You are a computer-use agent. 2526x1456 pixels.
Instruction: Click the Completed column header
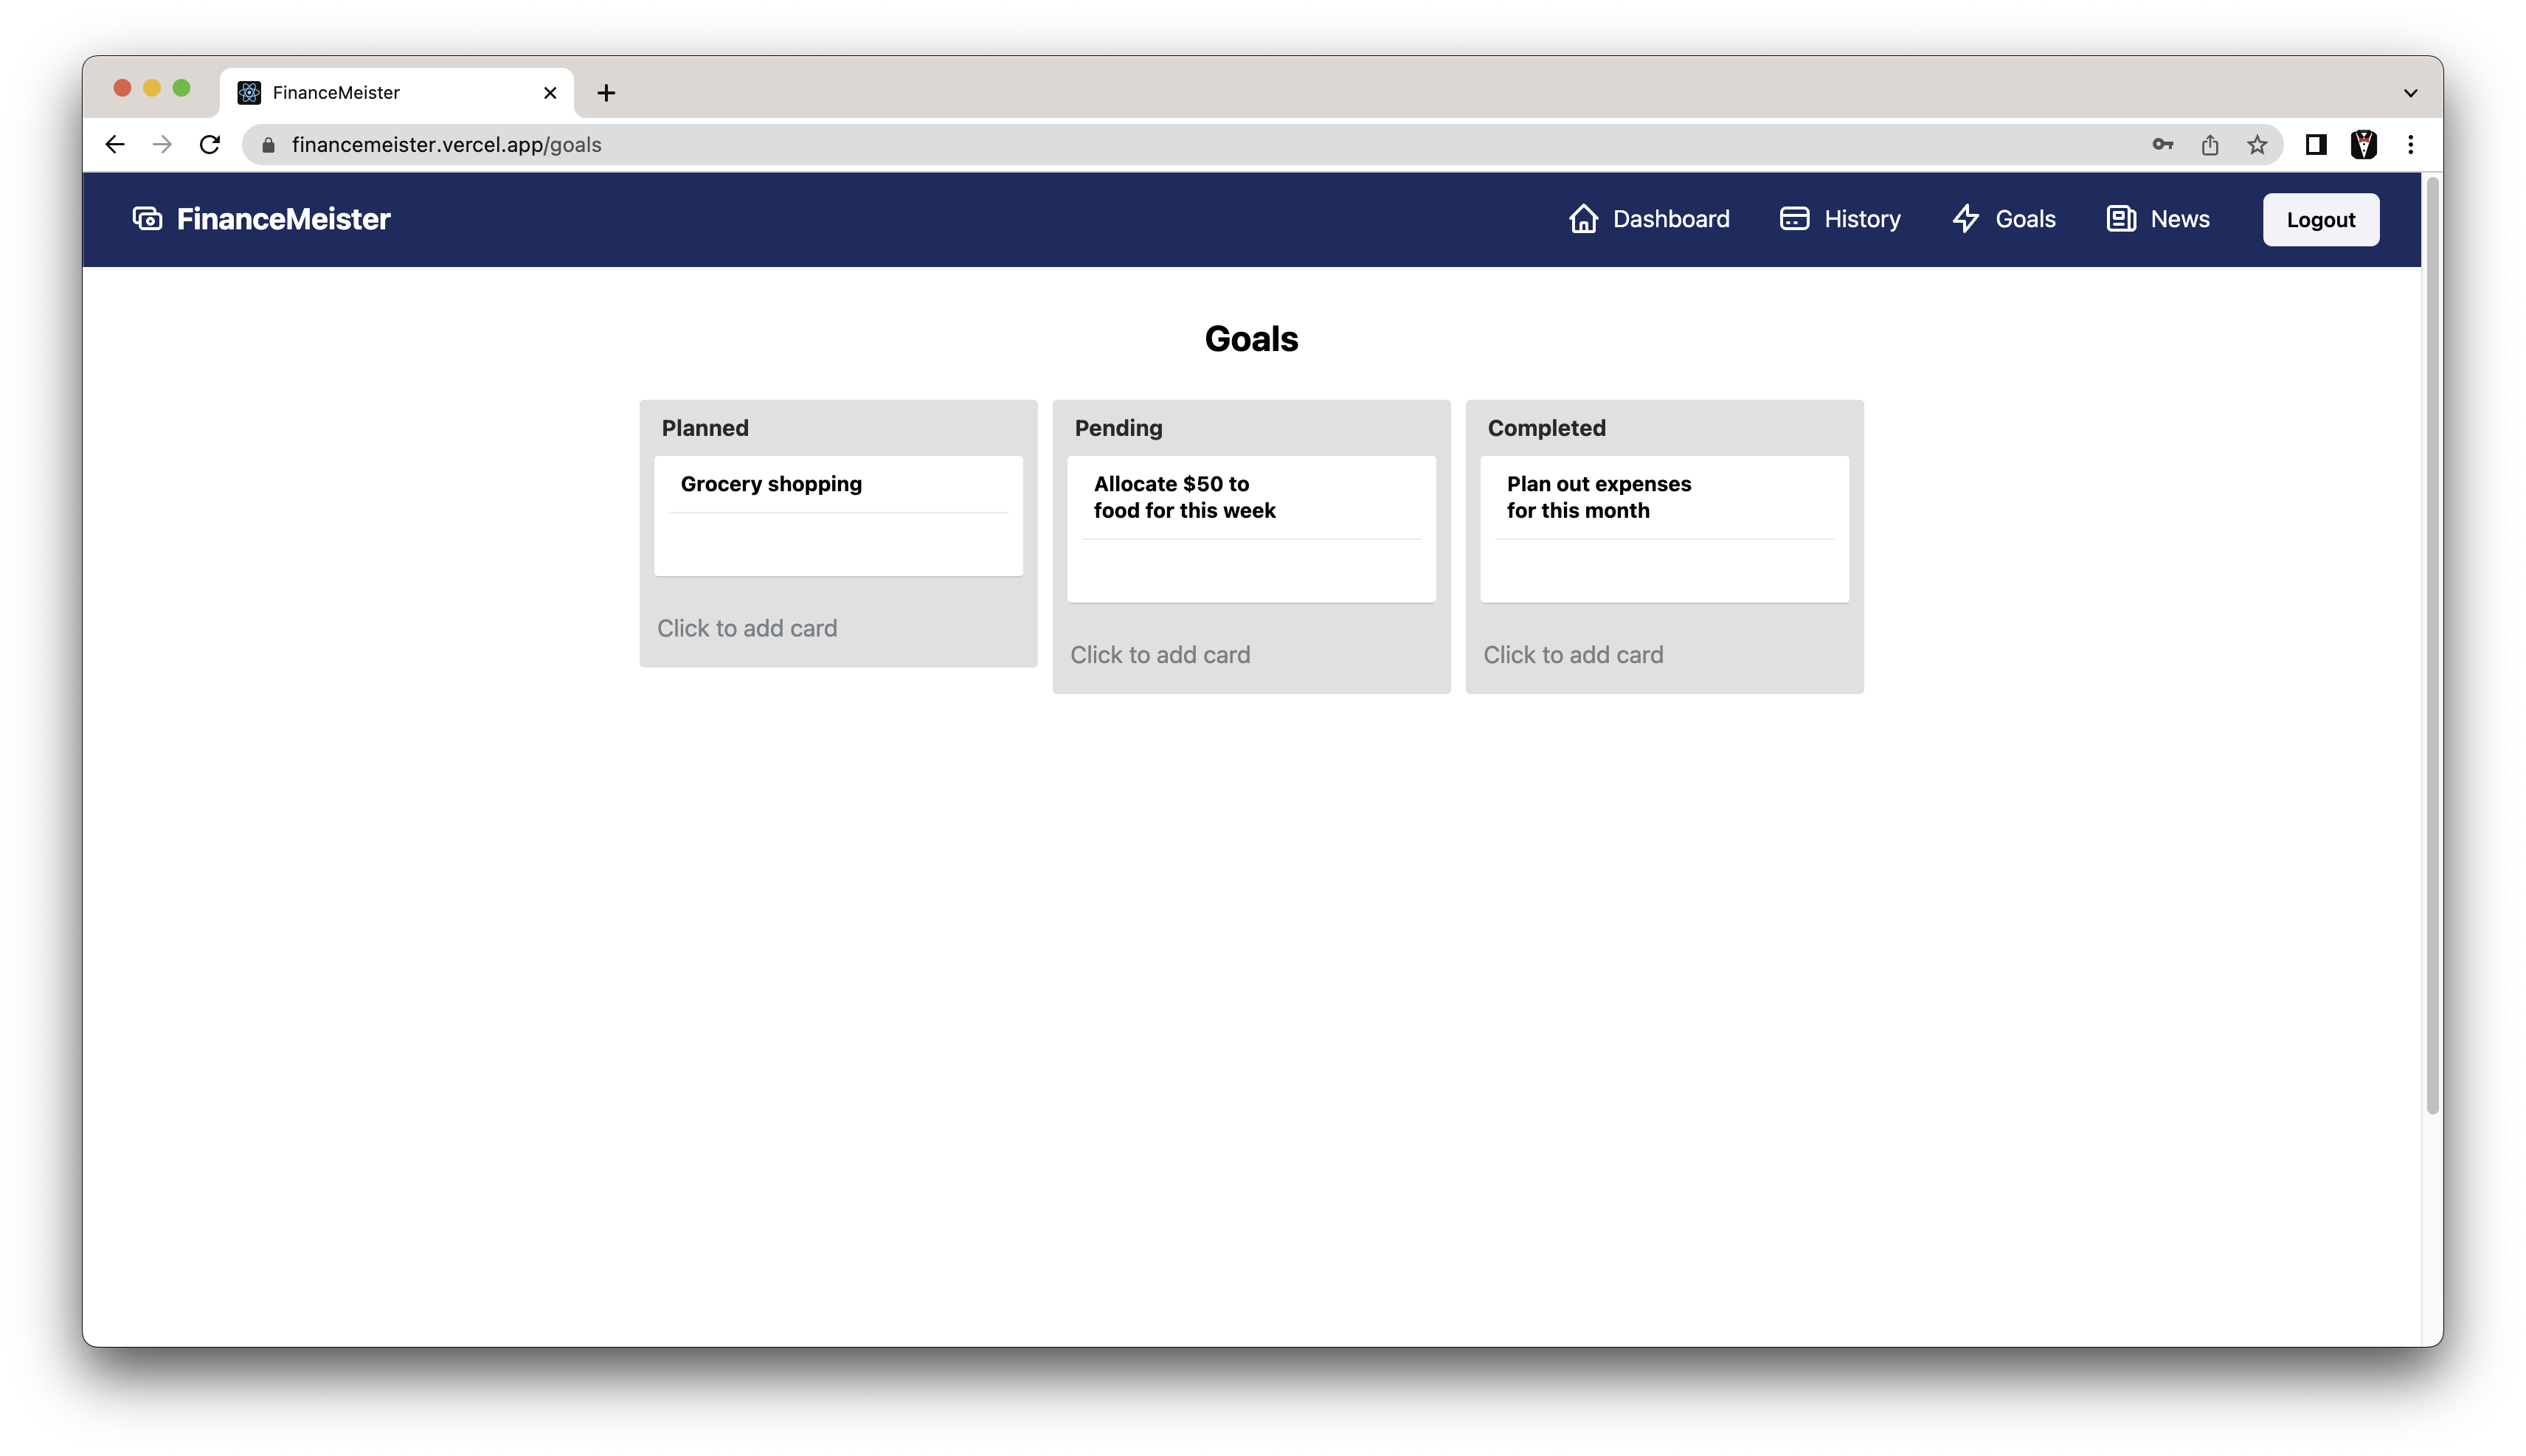[x=1546, y=428]
